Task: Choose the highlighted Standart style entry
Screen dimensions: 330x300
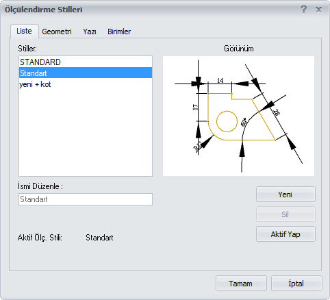Action: 86,73
